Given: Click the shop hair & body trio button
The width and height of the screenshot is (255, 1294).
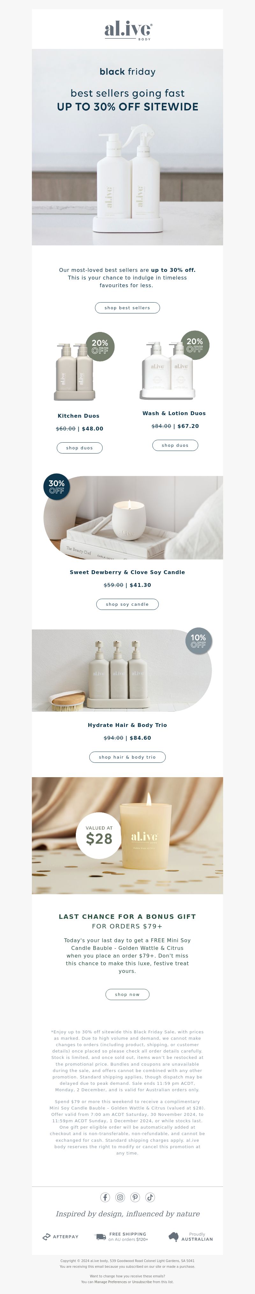Looking at the screenshot, I should tap(127, 757).
